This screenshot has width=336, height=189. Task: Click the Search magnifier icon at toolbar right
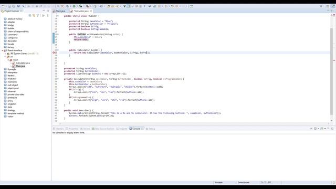(x=321, y=6)
